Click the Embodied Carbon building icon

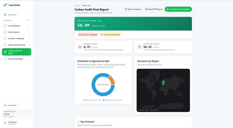[80, 47]
